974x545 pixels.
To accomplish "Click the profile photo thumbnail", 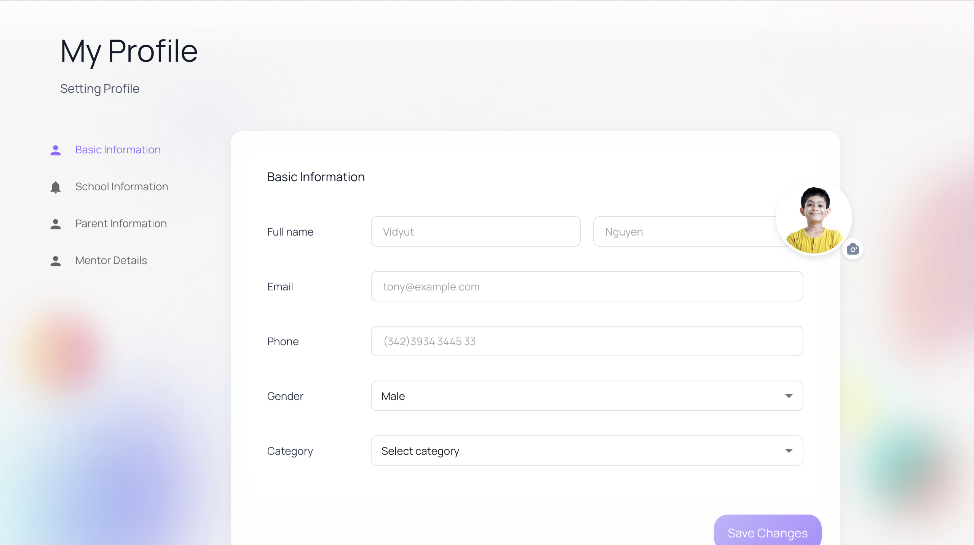I will pyautogui.click(x=814, y=218).
